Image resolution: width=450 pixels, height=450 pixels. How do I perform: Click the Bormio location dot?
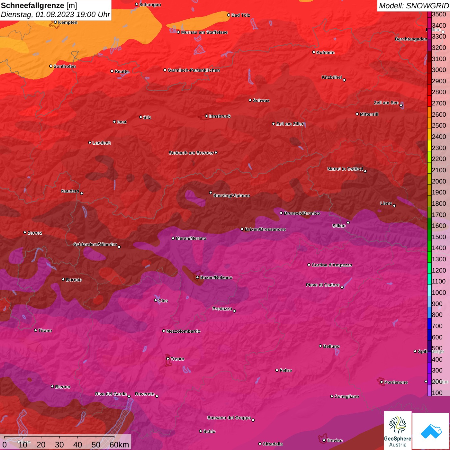[x=63, y=279]
